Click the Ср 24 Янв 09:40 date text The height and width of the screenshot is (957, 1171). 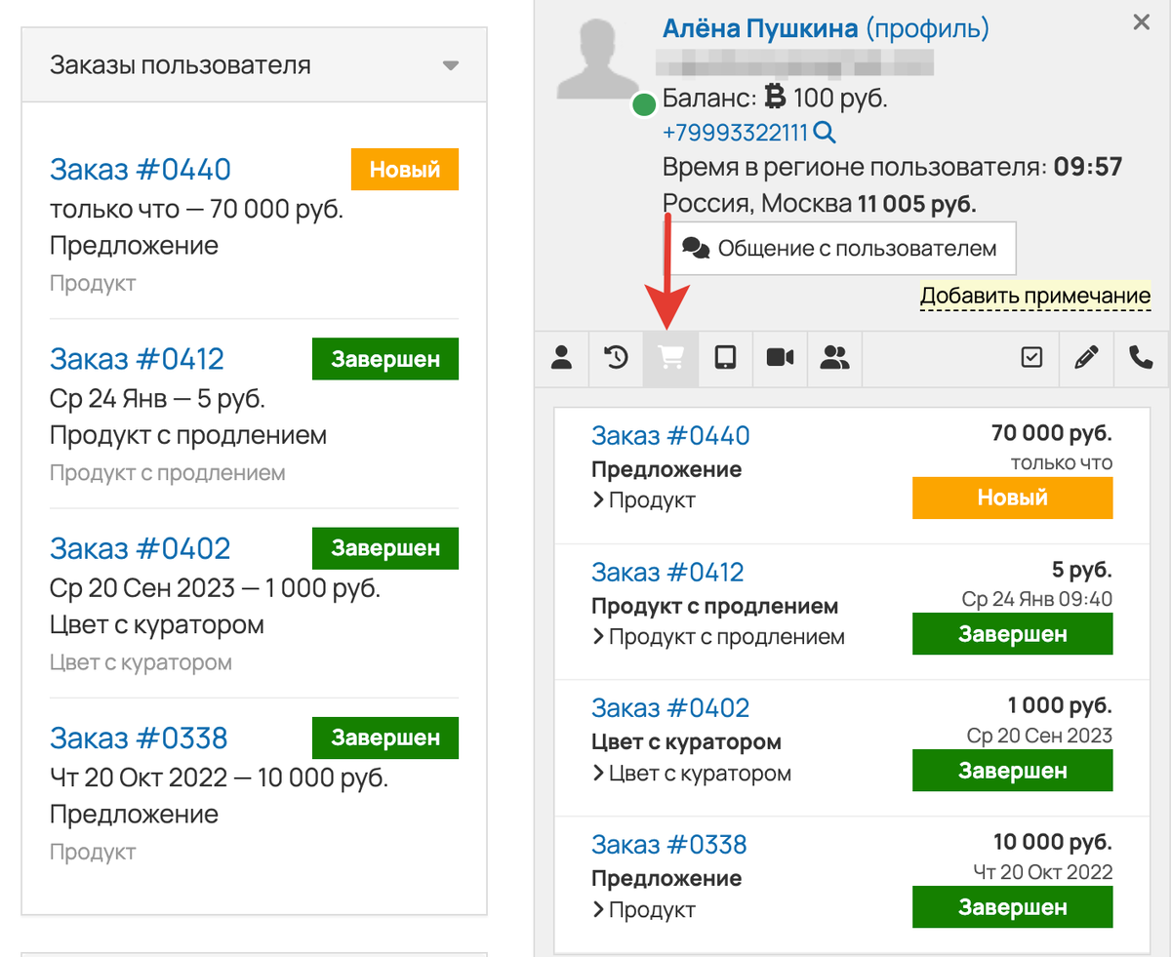1037,599
